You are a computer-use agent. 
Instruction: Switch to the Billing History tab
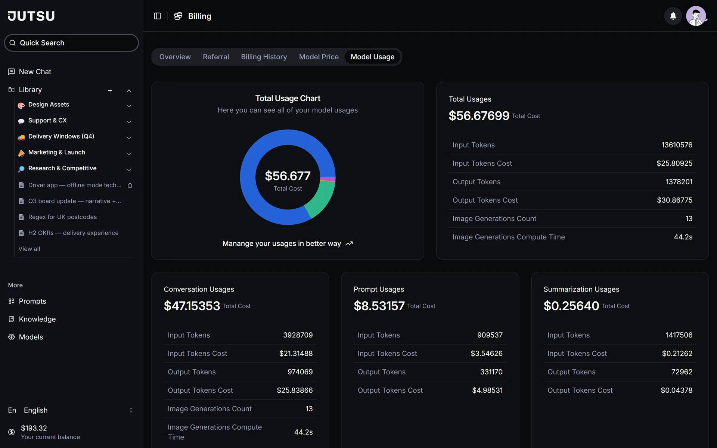click(x=264, y=57)
